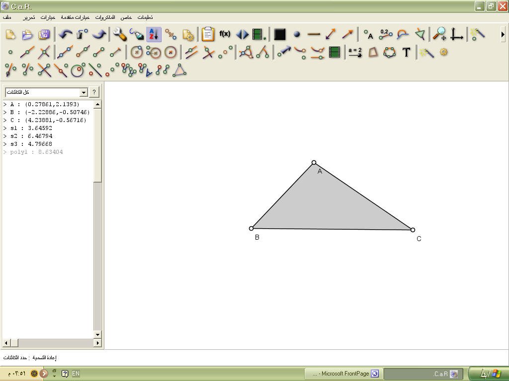Click the object list's scroll down arrow
509x381 pixels.
point(97,335)
